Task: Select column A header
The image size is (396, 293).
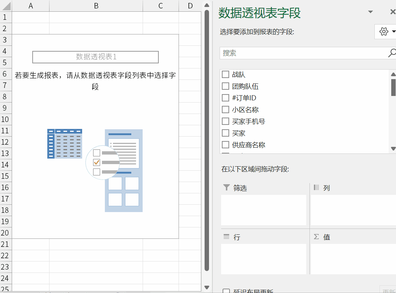Action: coord(30,6)
